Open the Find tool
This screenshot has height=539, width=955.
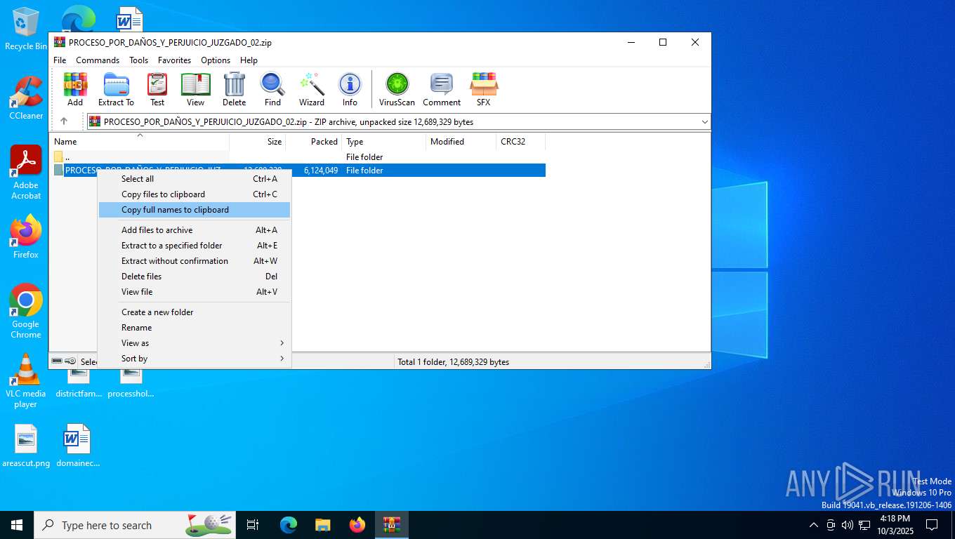coord(272,89)
